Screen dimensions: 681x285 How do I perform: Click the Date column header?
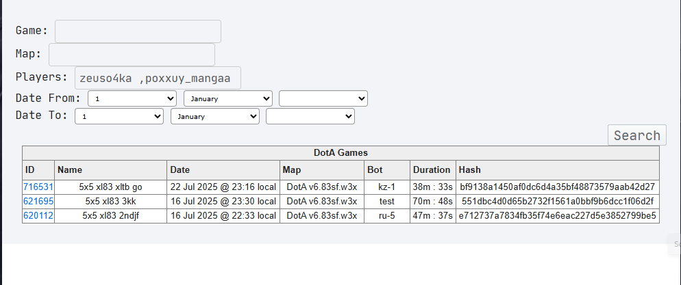tap(223, 169)
